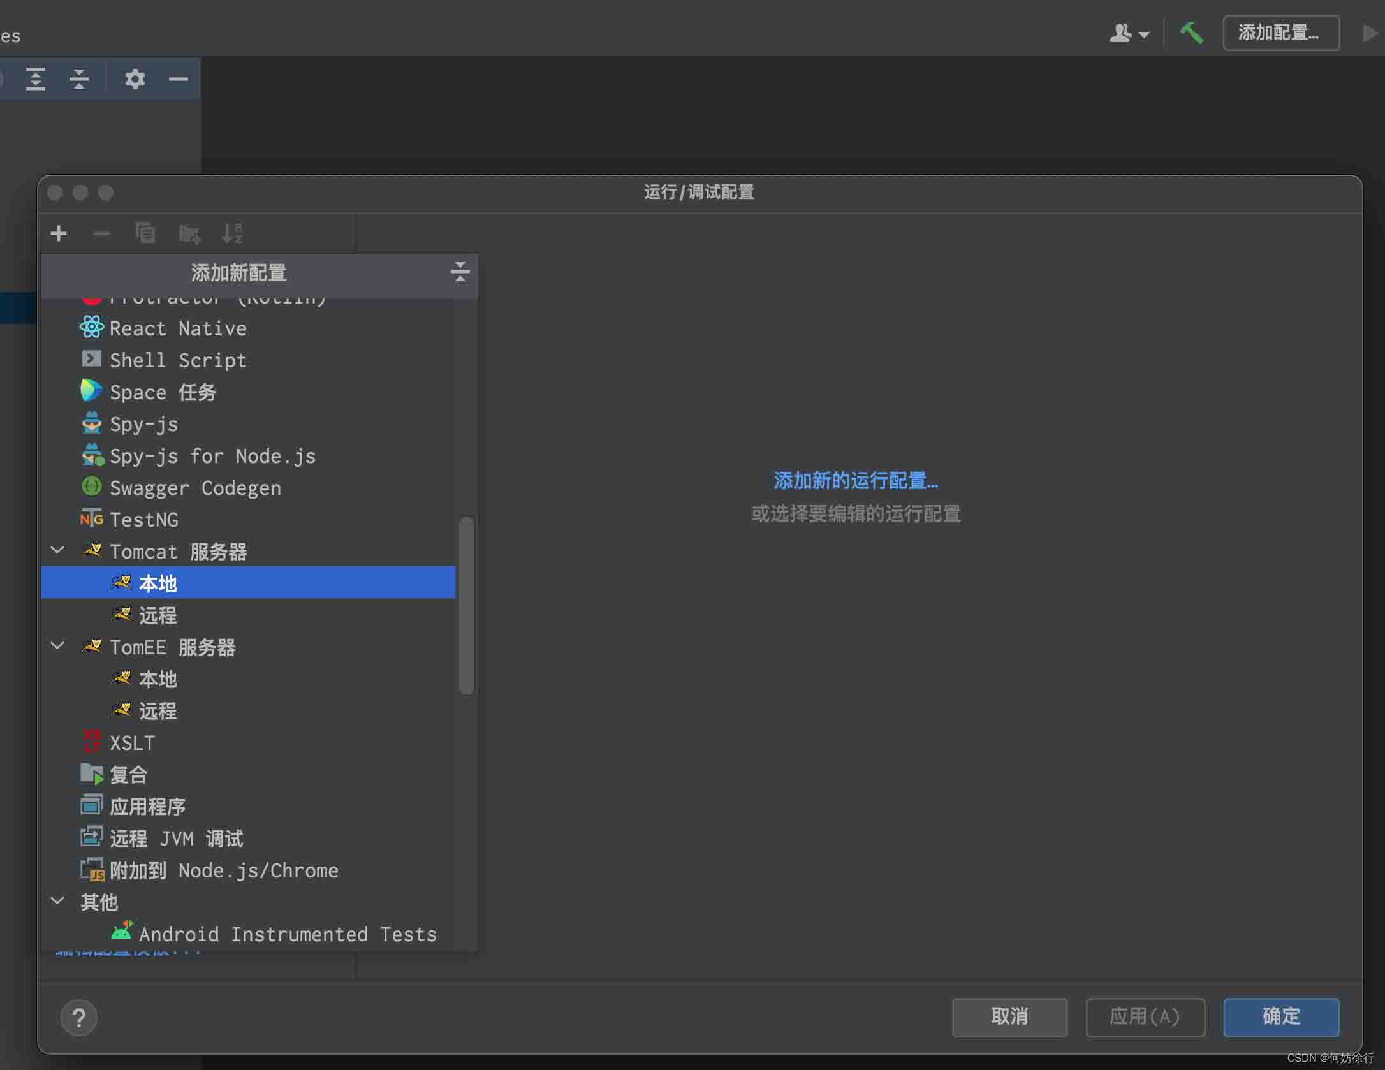Collapse the Tomcat 服务器 group

tap(57, 550)
